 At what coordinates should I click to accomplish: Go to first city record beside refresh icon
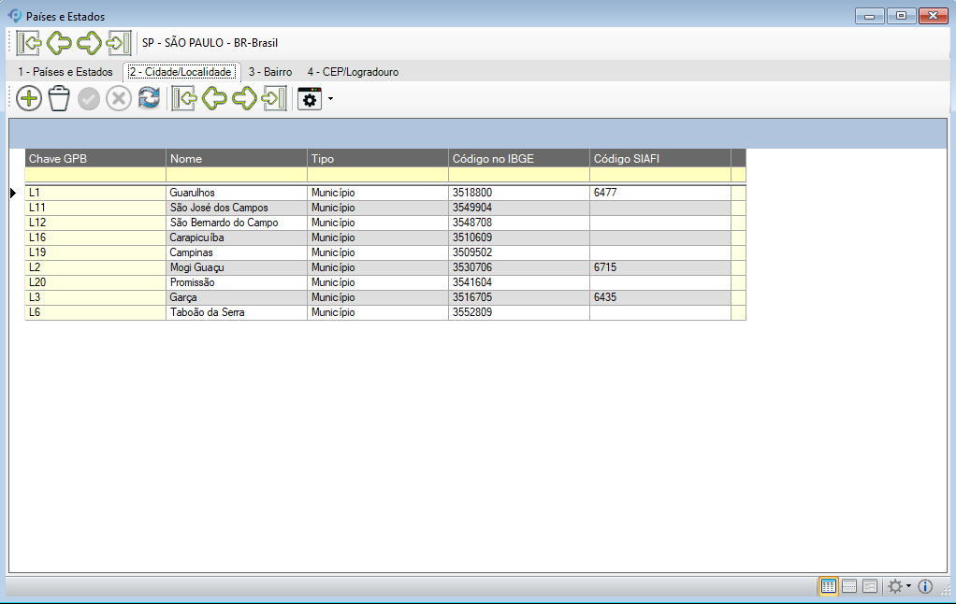point(184,98)
